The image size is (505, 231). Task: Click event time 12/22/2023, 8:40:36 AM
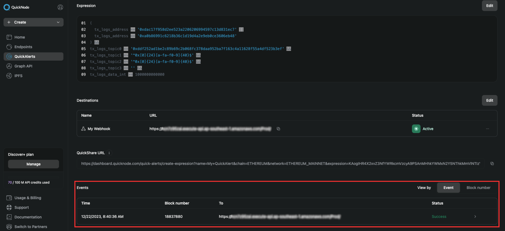pos(102,217)
